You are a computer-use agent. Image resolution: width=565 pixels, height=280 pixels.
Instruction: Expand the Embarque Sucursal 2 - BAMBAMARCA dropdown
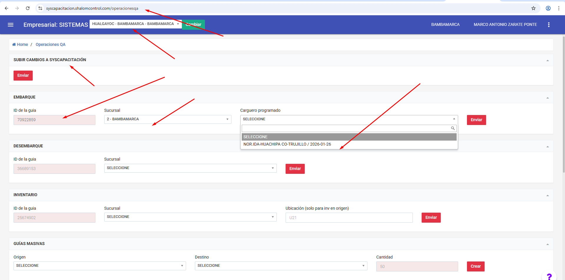(168, 119)
